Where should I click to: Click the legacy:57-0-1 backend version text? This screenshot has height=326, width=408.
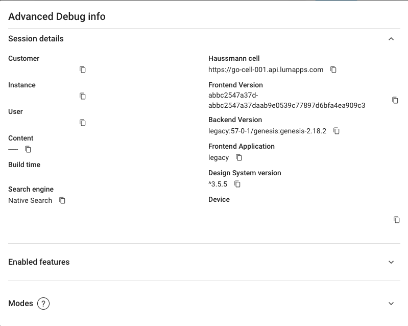tap(267, 131)
